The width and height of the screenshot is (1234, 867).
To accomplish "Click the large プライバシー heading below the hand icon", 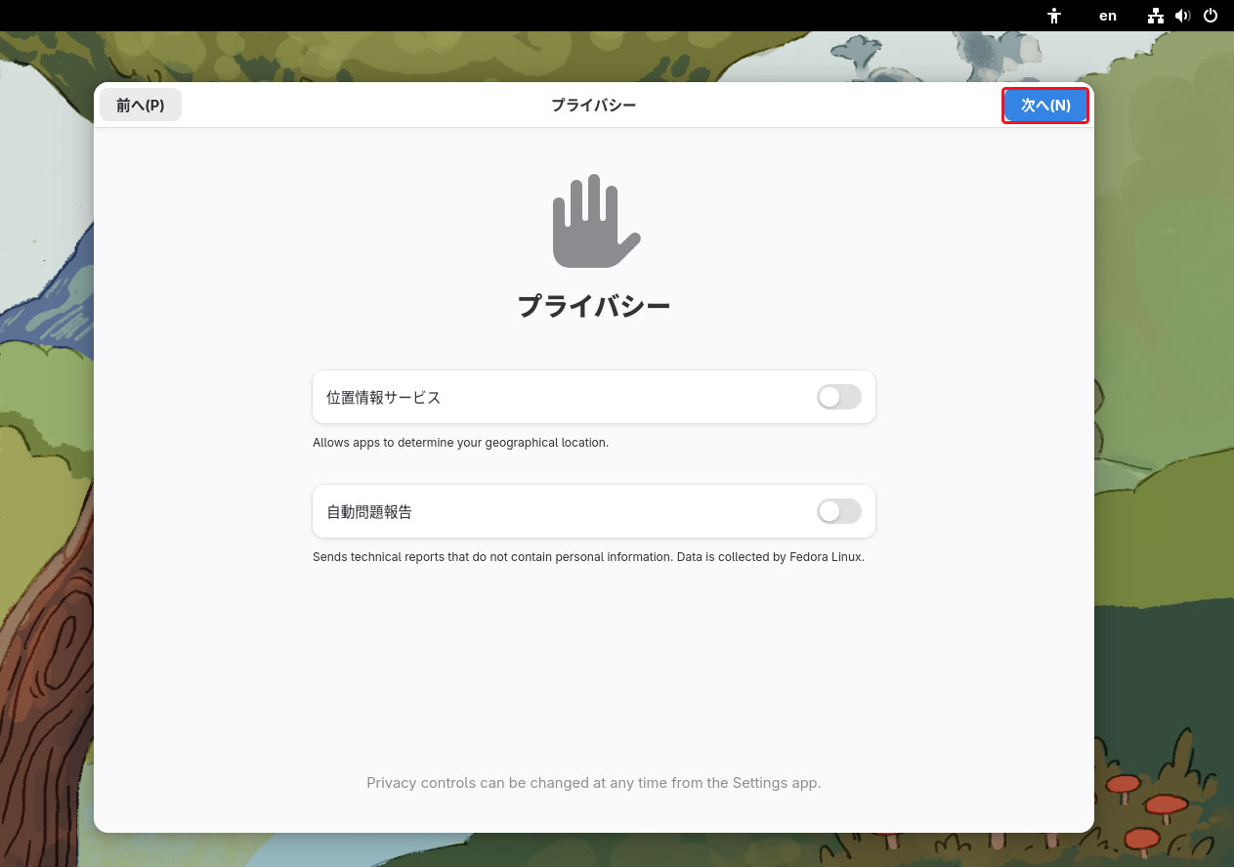I will 594,306.
